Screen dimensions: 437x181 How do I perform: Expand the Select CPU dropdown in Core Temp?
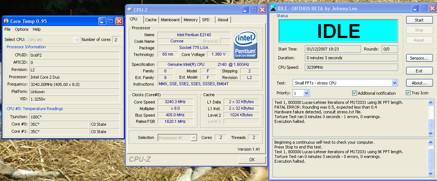pyautogui.click(x=77, y=40)
